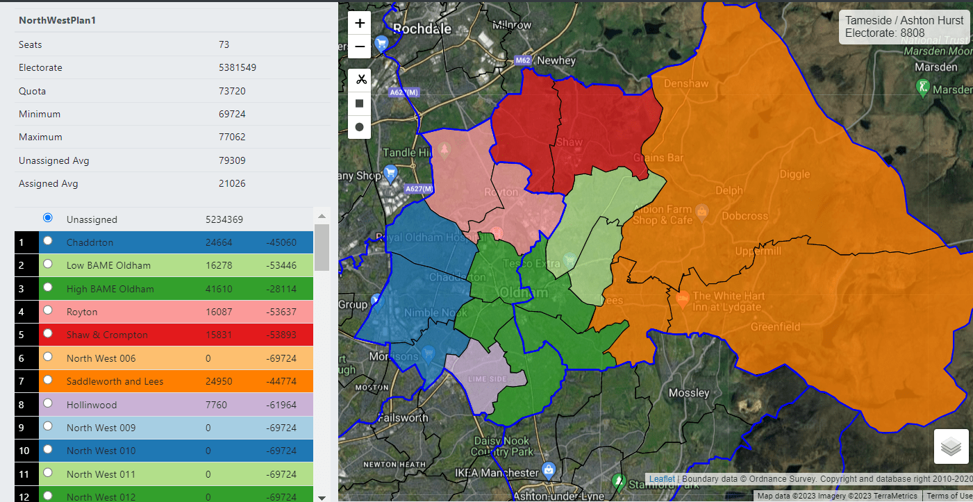Click the zoom in button on the map

click(359, 22)
